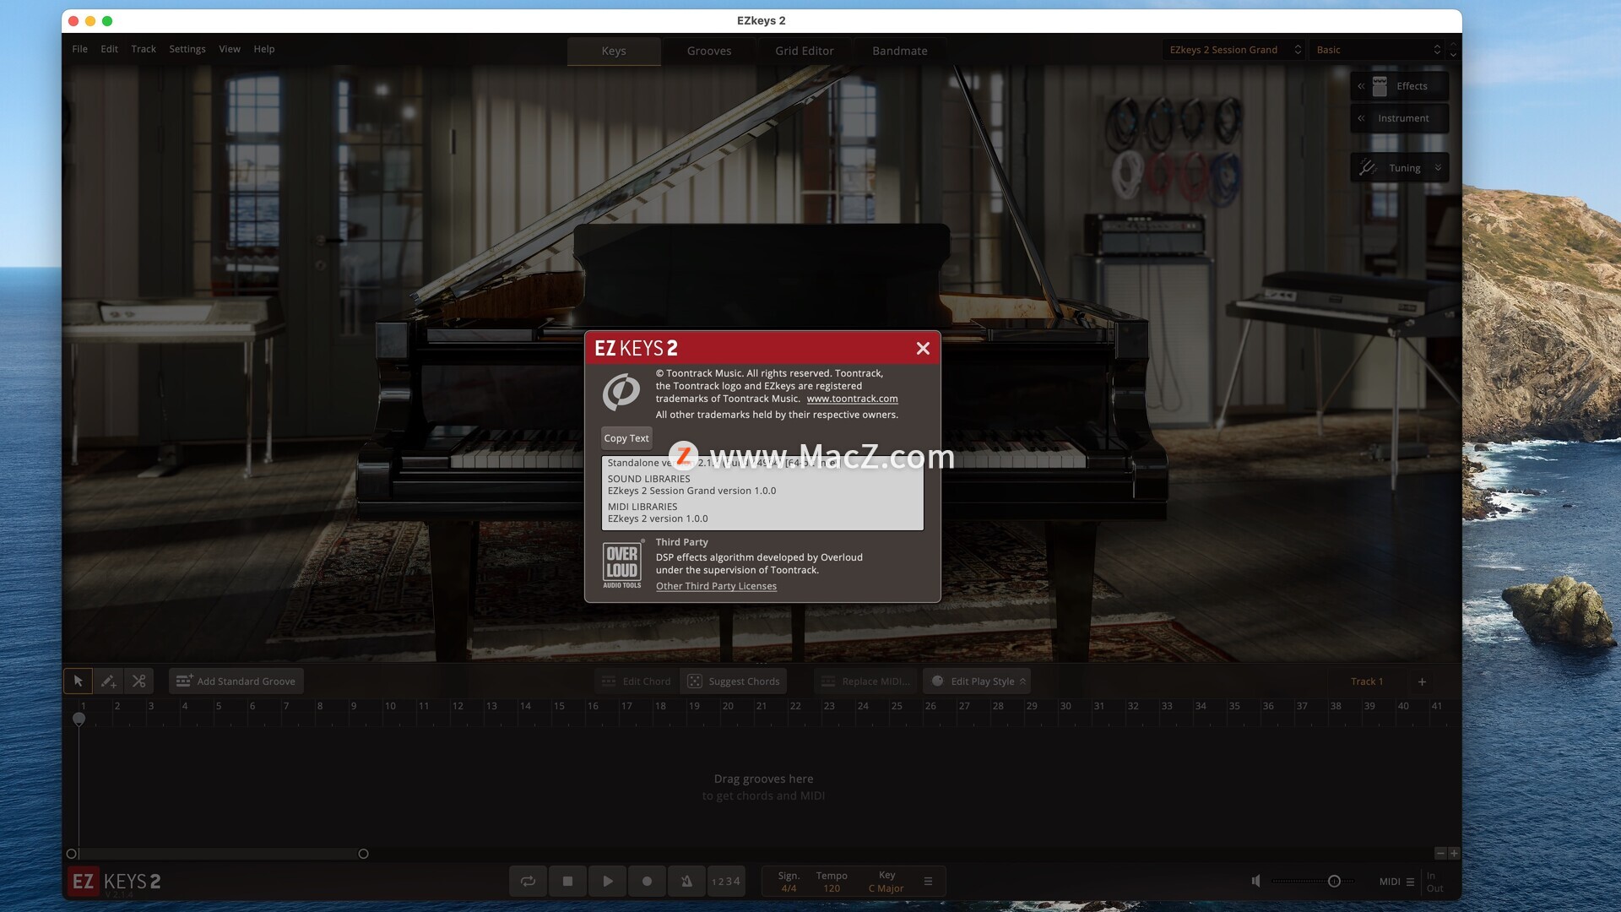Expand the Edit Play Style menu
1621x912 pixels.
coord(1022,681)
